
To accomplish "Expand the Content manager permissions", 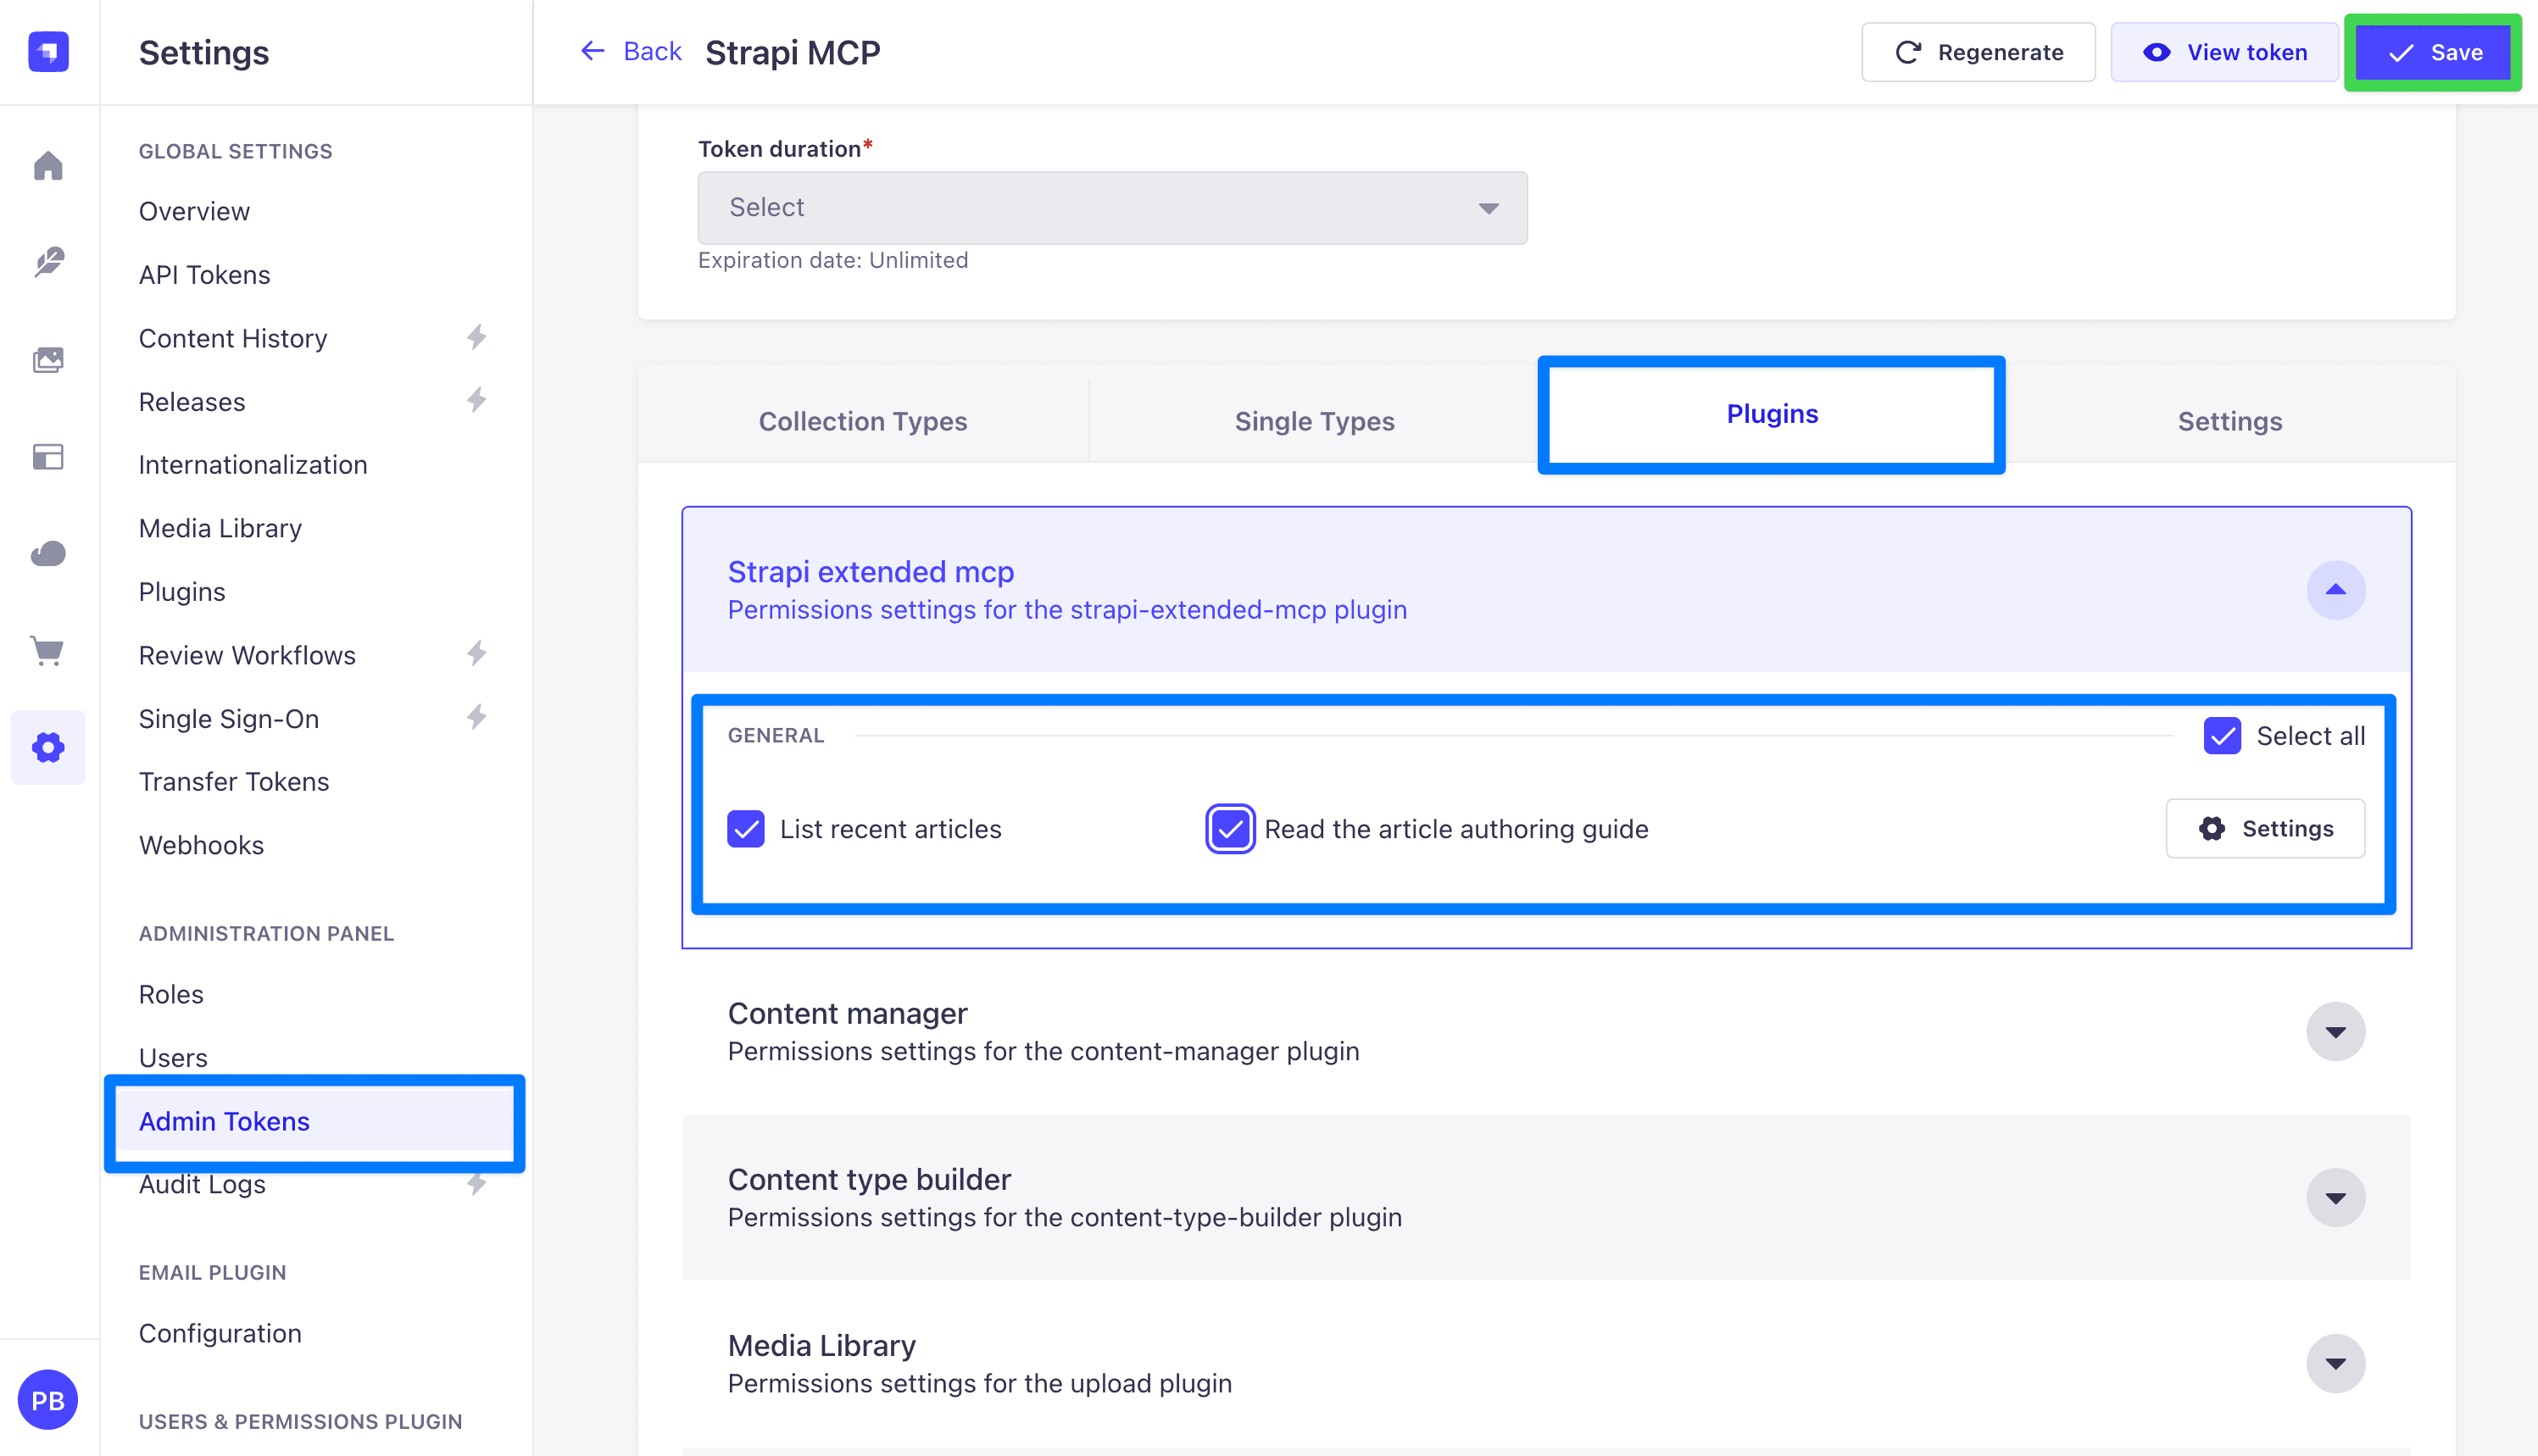I will [2335, 1032].
